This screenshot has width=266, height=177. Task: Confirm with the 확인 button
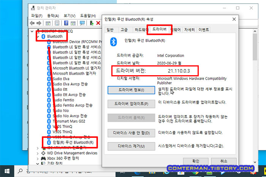pyautogui.click(x=196, y=161)
